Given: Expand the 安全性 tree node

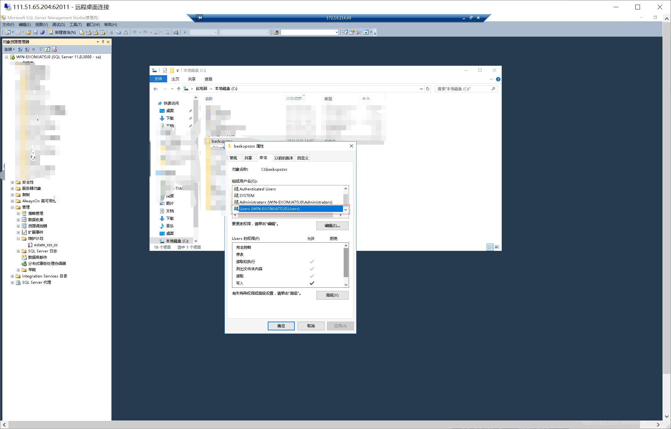Looking at the screenshot, I should (x=12, y=182).
